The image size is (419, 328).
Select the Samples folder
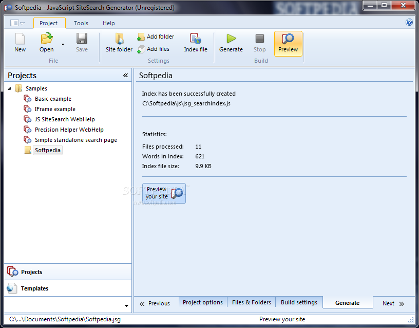coord(36,88)
